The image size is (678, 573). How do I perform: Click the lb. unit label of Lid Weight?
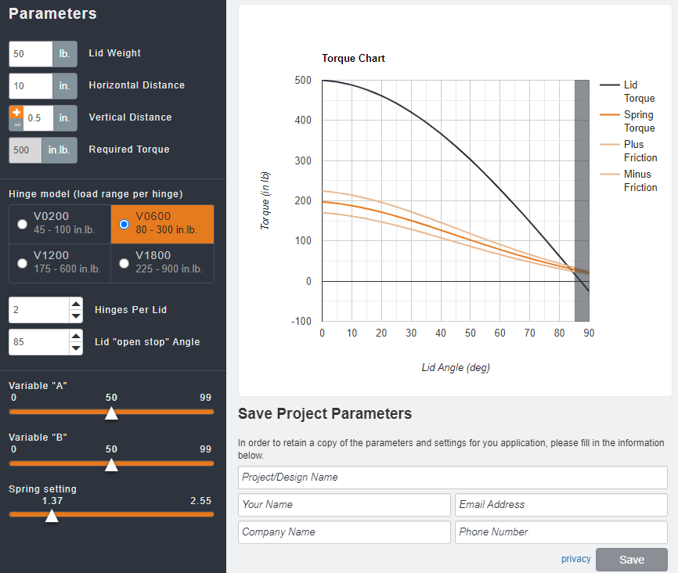click(65, 54)
